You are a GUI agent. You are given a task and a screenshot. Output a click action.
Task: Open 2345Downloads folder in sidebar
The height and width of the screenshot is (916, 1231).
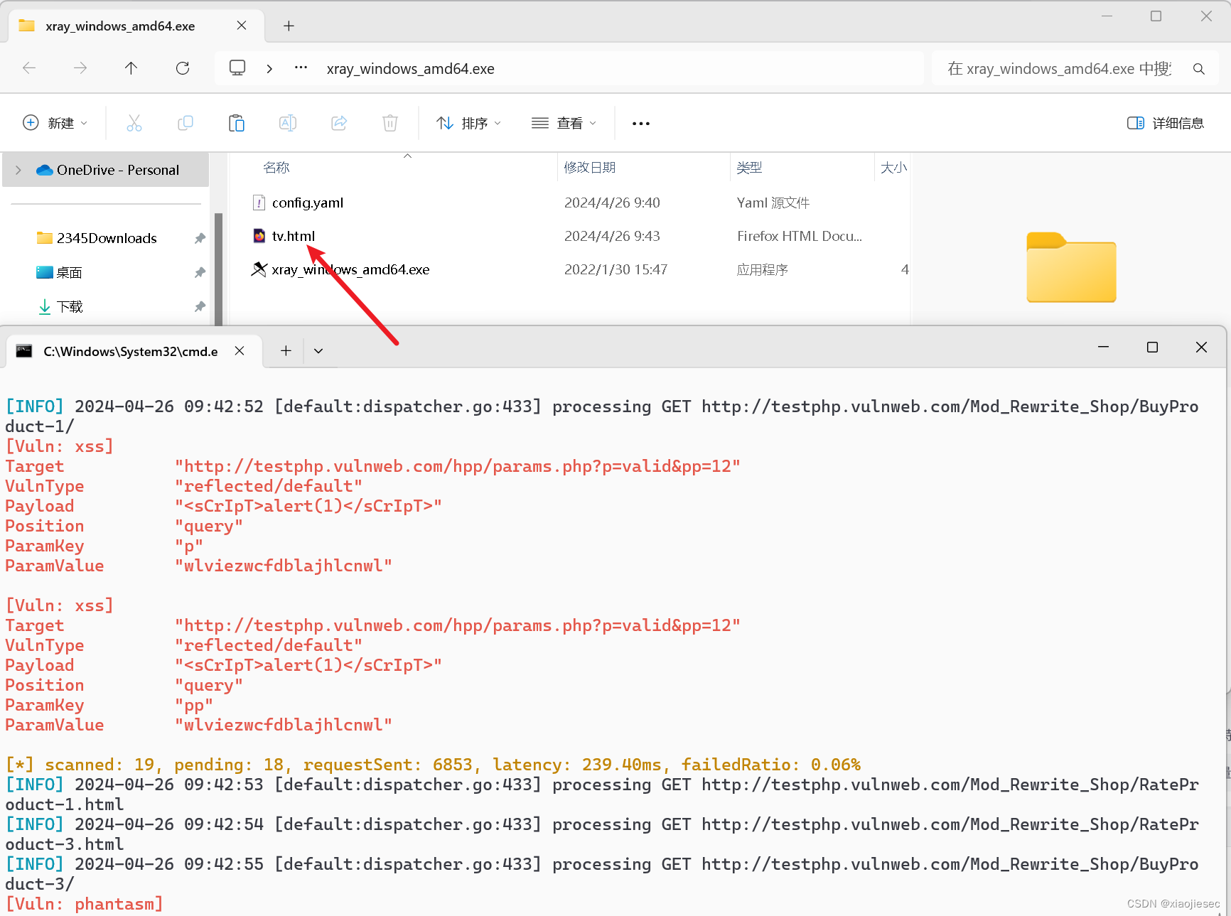(x=107, y=238)
